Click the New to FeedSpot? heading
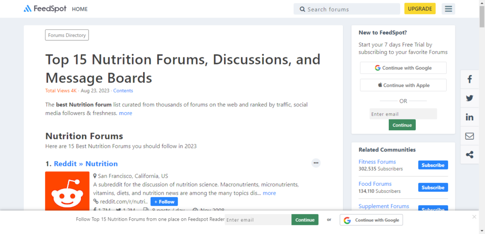This screenshot has height=234, width=485. tap(383, 33)
